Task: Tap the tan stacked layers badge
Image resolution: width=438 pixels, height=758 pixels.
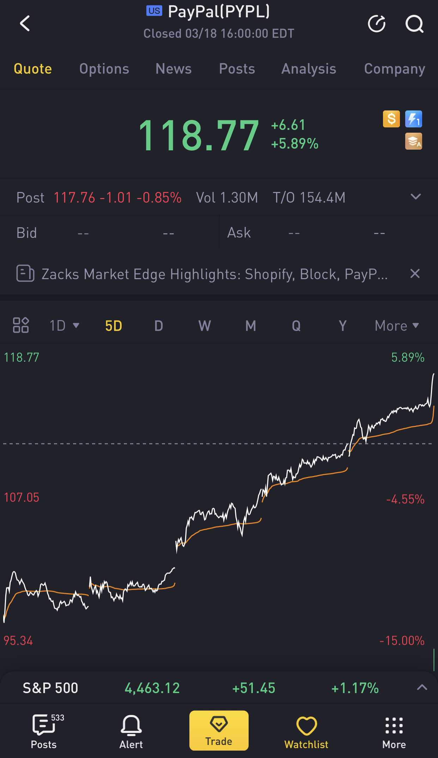Action: [413, 142]
